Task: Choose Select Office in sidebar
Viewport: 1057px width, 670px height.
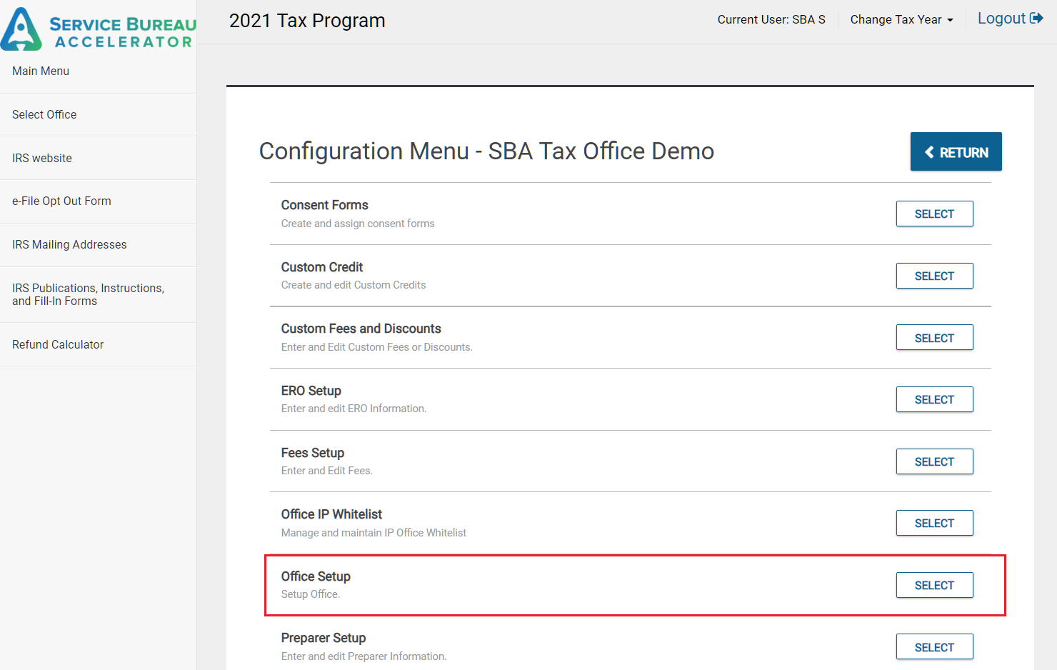Action: (x=44, y=115)
